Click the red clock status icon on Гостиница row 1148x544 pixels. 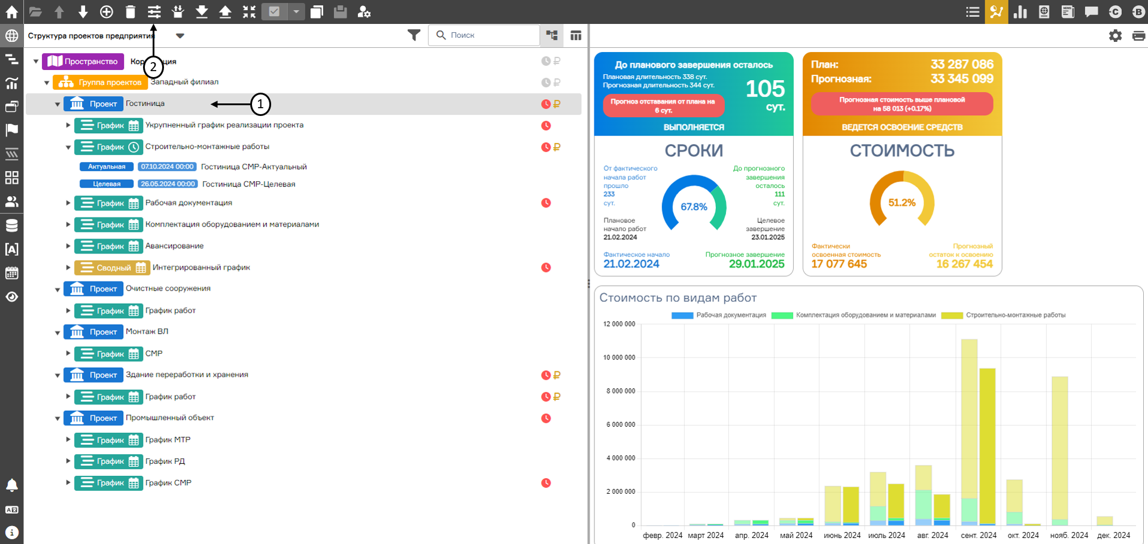(x=546, y=104)
